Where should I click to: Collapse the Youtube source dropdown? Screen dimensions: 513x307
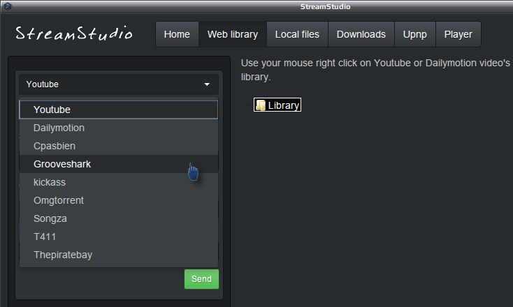[119, 84]
